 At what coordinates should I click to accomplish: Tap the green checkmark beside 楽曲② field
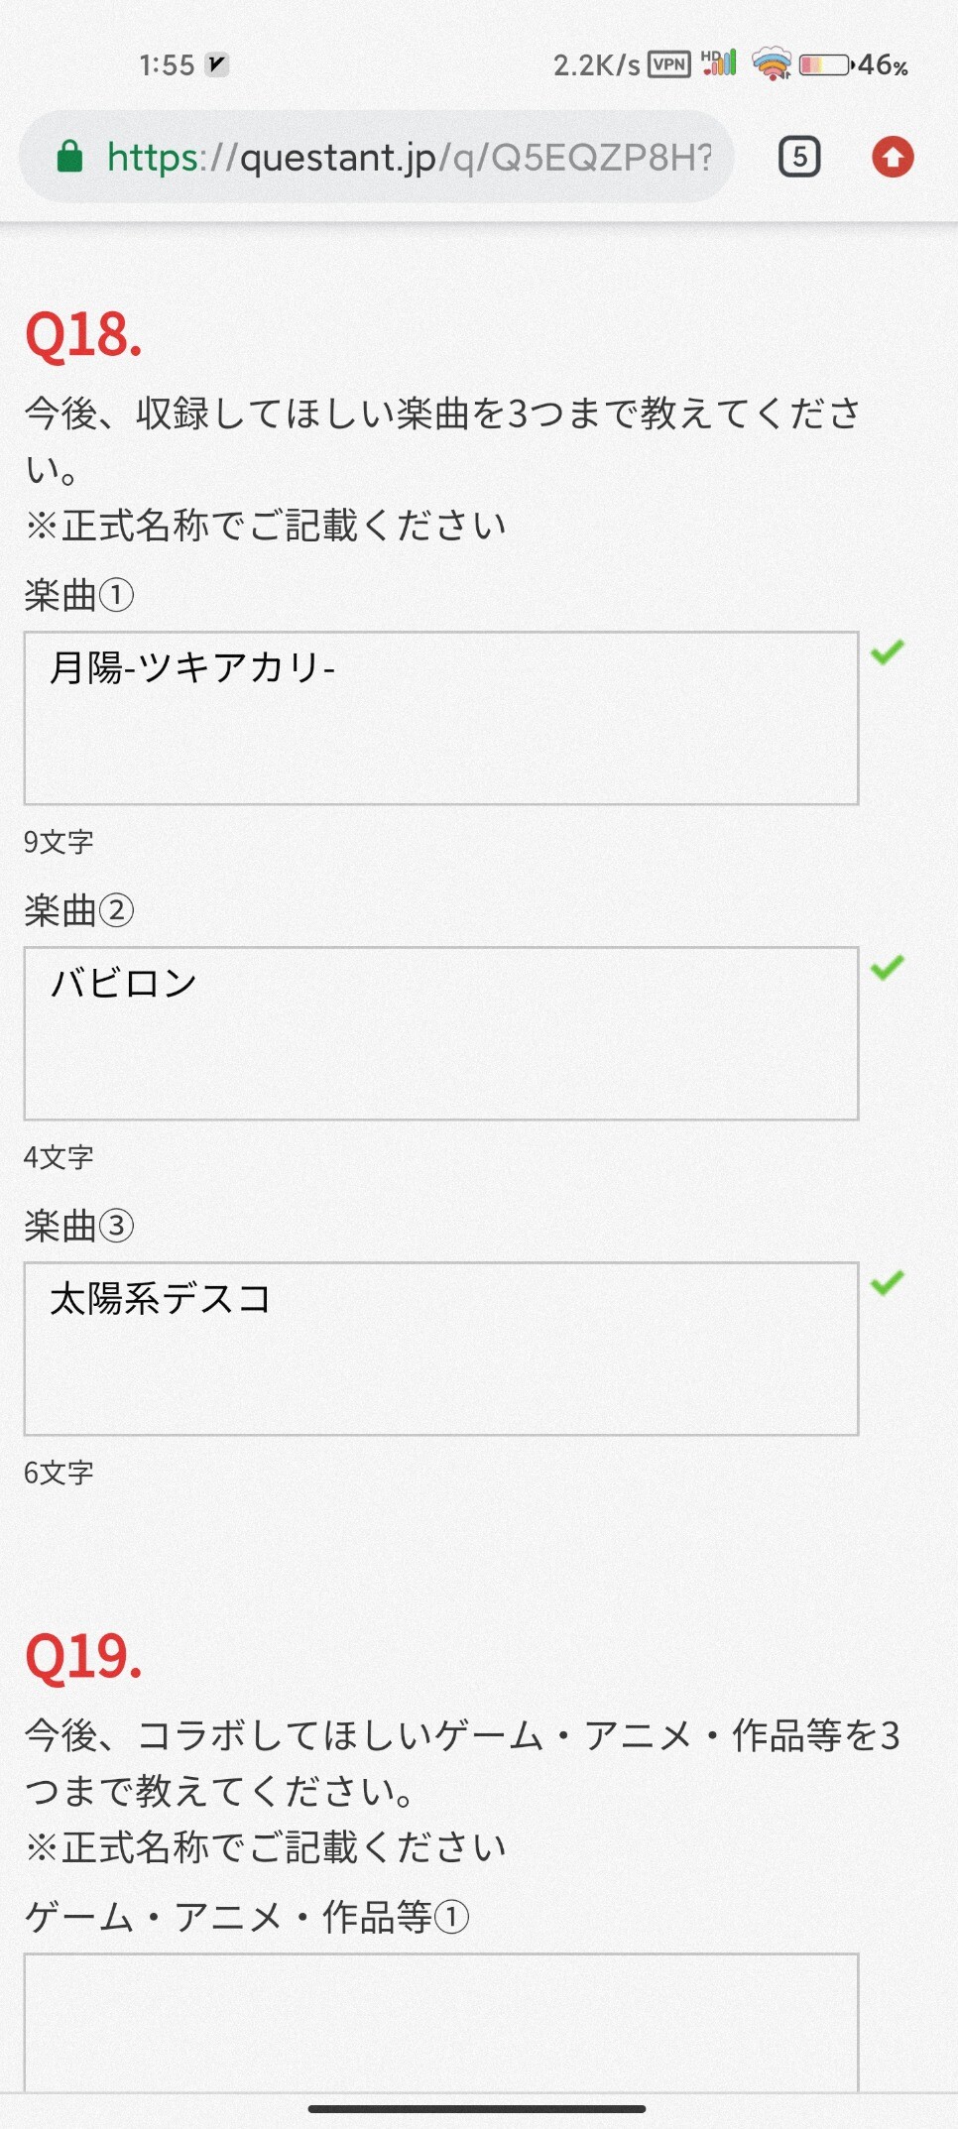coord(888,967)
